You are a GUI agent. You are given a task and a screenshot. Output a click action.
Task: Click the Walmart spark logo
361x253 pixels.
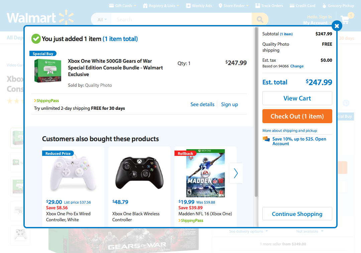pos(66,17)
